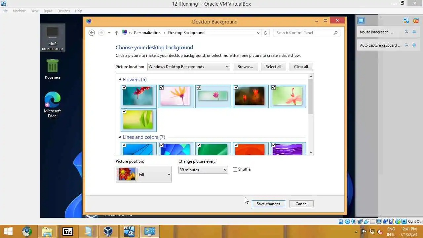
Task: Dismiss the Mouse integration notification with its X
Action: click(414, 32)
